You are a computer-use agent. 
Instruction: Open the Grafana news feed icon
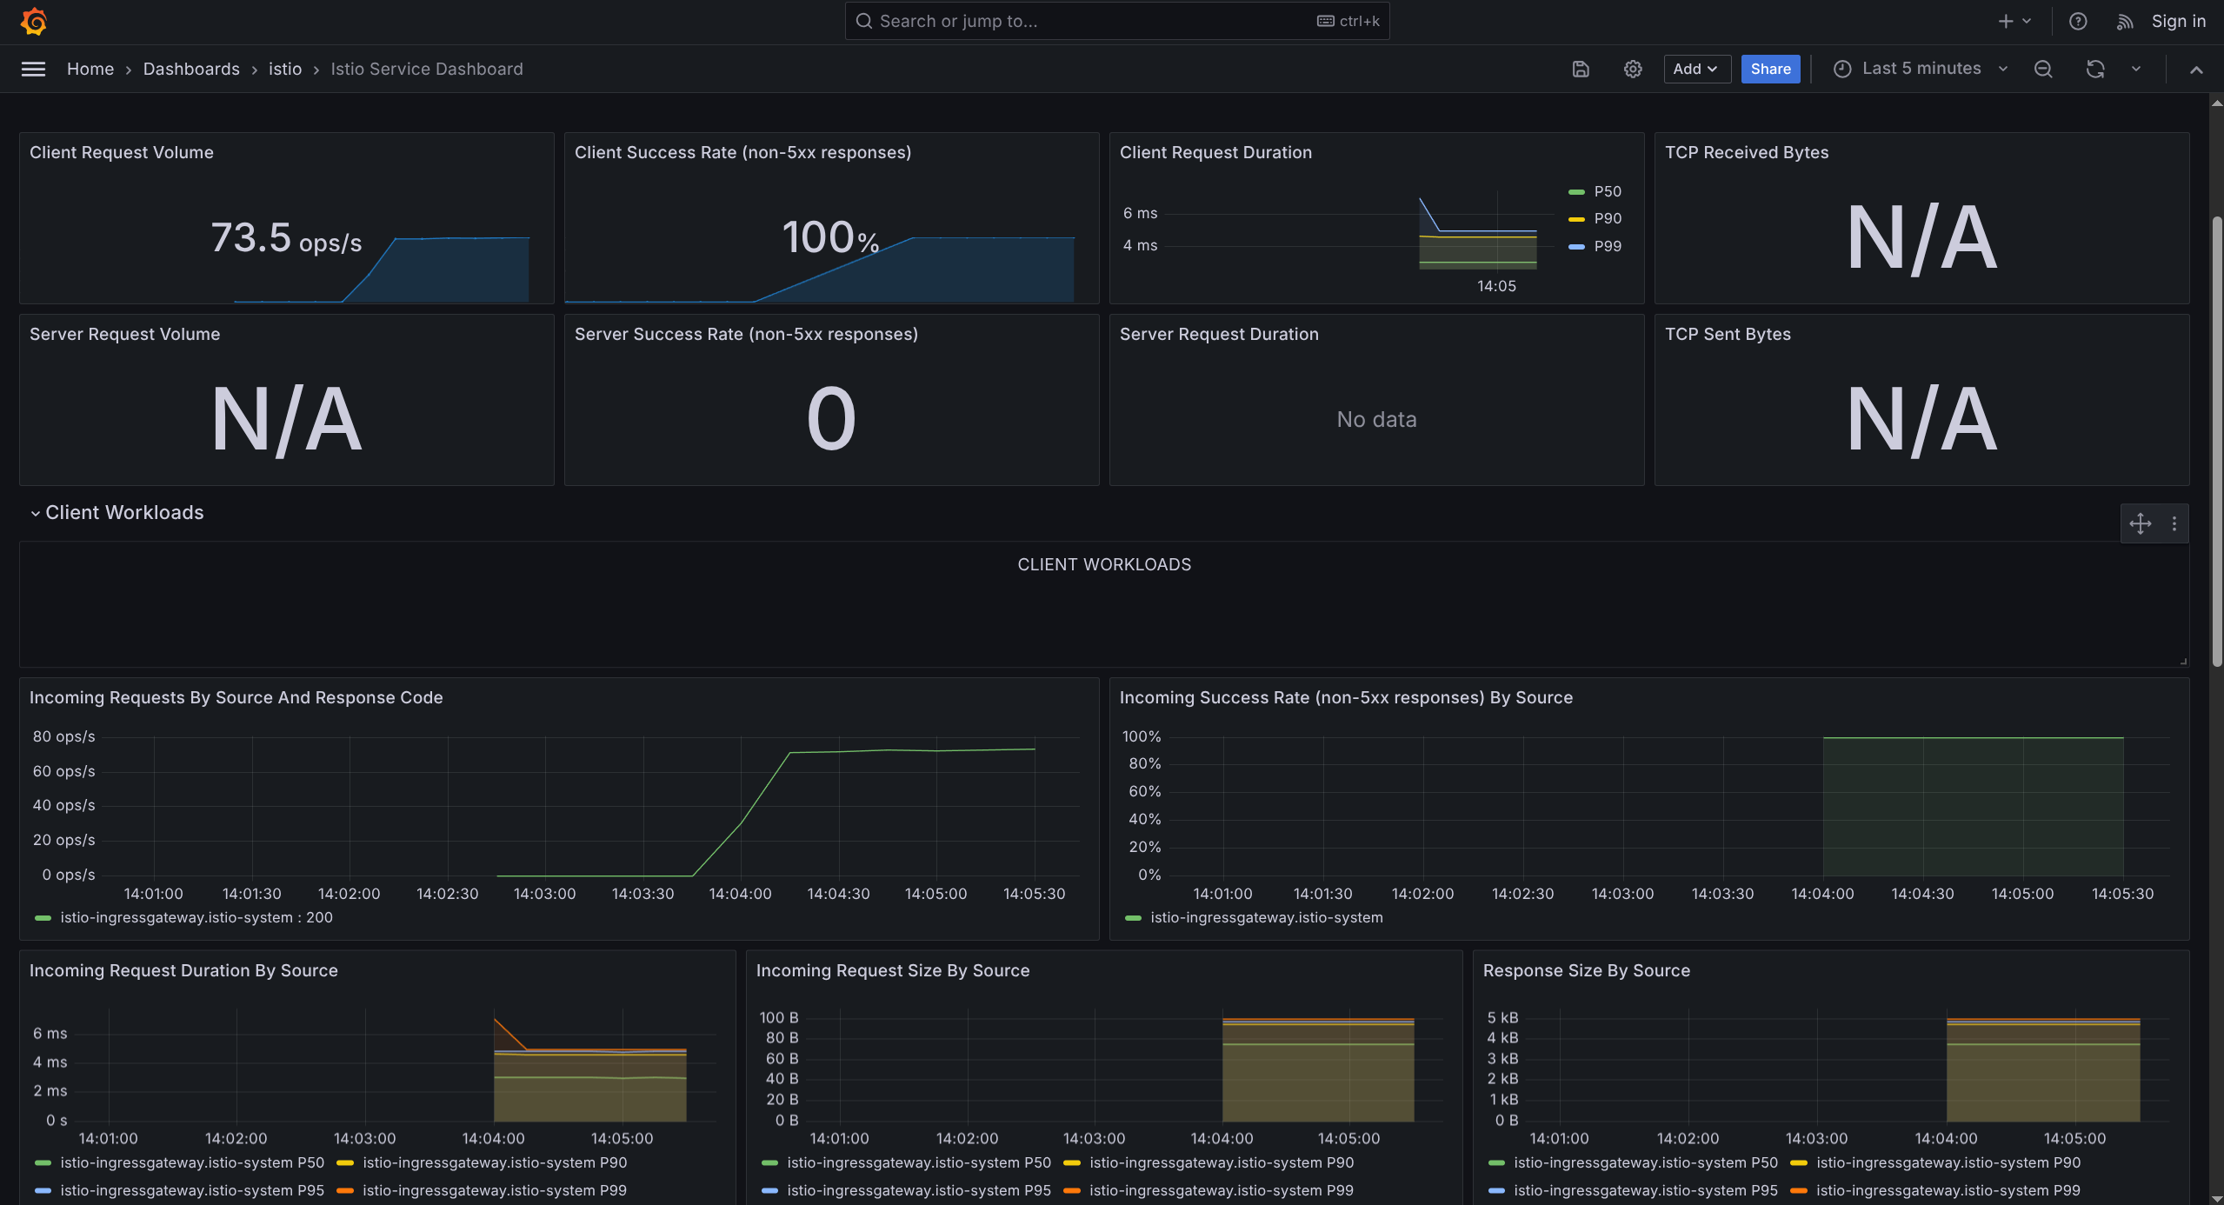coord(2123,21)
